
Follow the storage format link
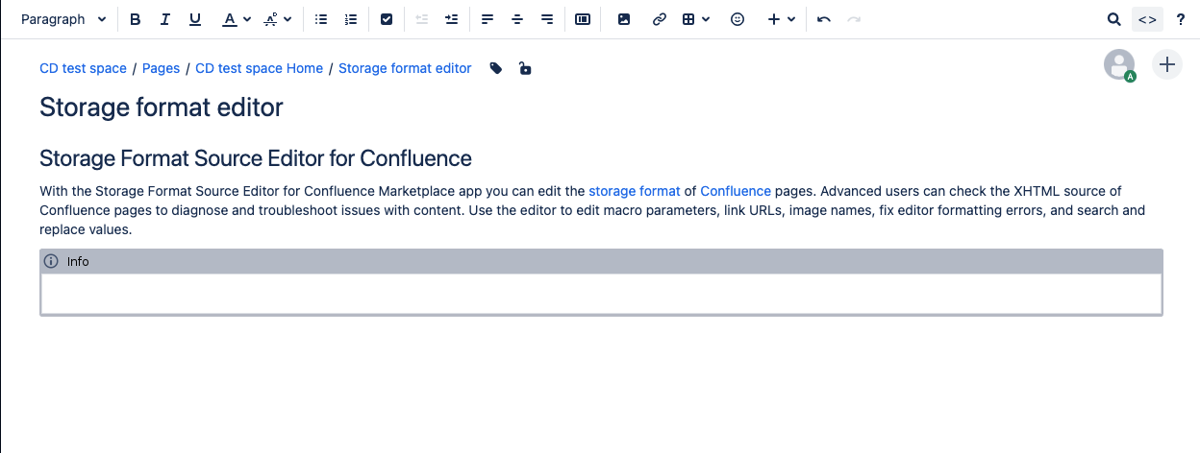pyautogui.click(x=635, y=191)
